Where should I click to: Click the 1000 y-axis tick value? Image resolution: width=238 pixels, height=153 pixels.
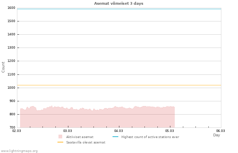tap(11, 88)
